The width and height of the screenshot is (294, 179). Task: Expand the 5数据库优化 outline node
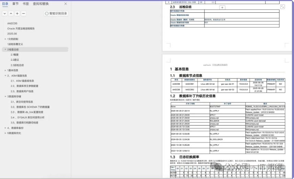click(x=5, y=133)
